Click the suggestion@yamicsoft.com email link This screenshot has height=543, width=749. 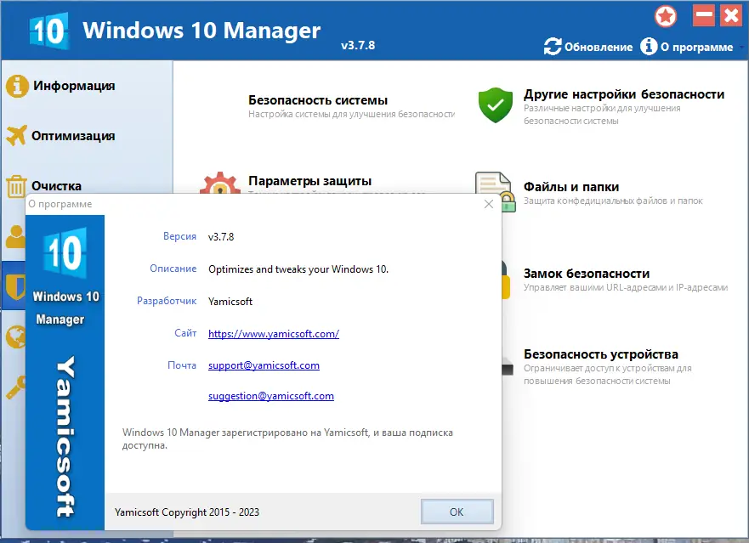coord(270,395)
